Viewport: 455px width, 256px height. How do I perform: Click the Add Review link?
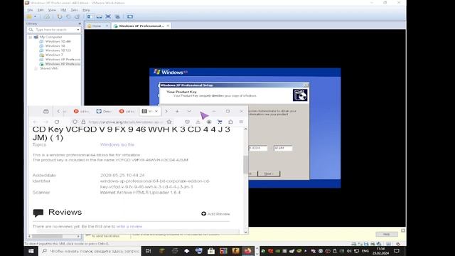tap(215, 214)
